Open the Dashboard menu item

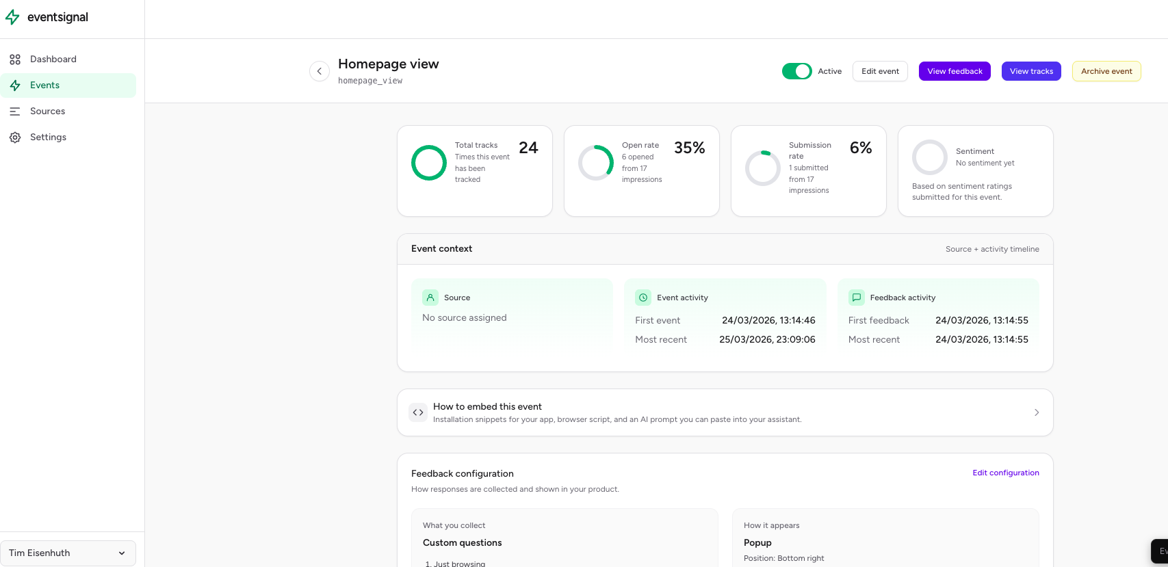pyautogui.click(x=68, y=60)
